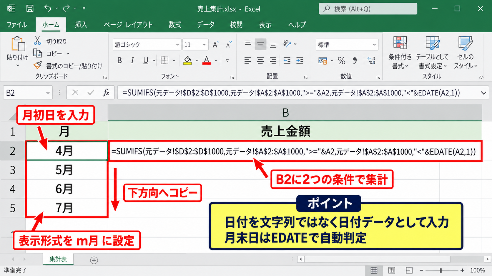Open the ファイル tab

[x=16, y=25]
